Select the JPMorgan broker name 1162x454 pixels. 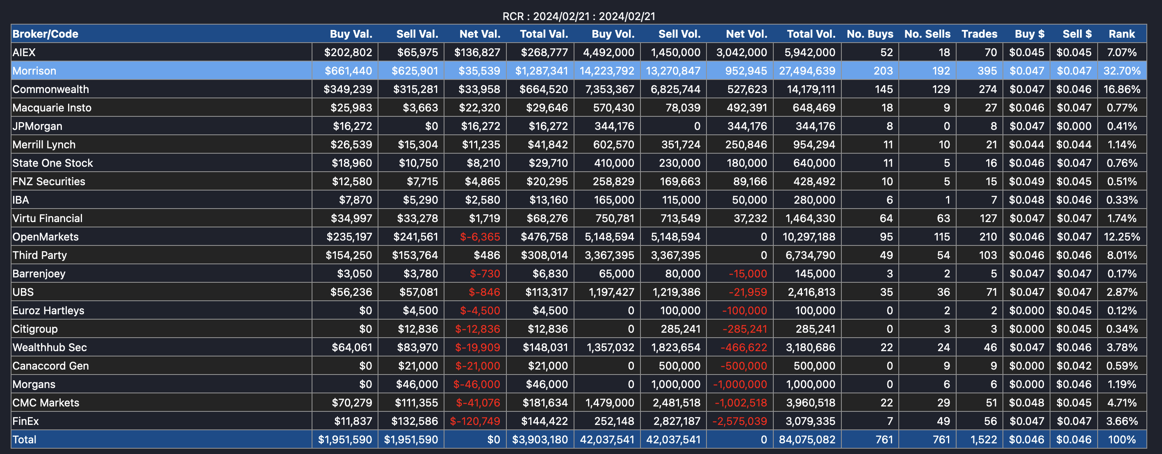click(x=37, y=126)
